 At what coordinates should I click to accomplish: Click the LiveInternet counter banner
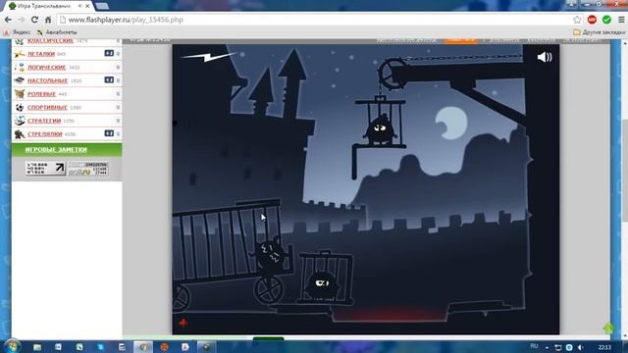[45, 168]
